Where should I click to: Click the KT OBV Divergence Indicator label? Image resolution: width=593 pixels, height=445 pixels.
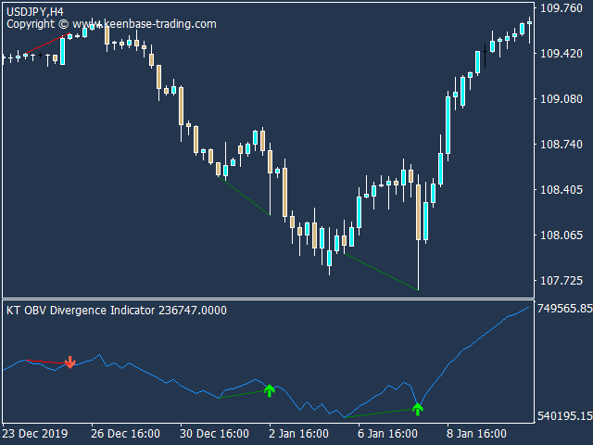click(x=117, y=311)
